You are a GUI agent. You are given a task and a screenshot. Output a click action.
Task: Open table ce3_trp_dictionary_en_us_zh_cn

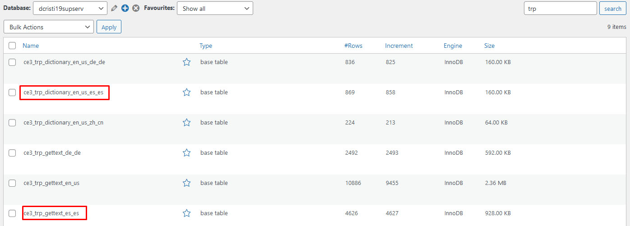tap(63, 123)
